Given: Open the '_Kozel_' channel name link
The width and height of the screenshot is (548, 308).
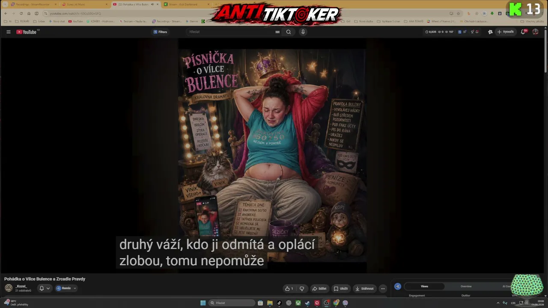Looking at the screenshot, I should pos(21,286).
